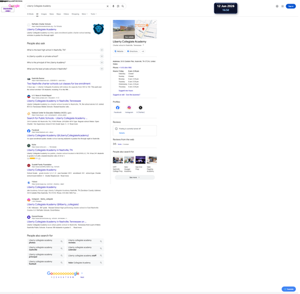Open knowledge panel more options dots
The image size is (300, 294).
[x=143, y=45]
